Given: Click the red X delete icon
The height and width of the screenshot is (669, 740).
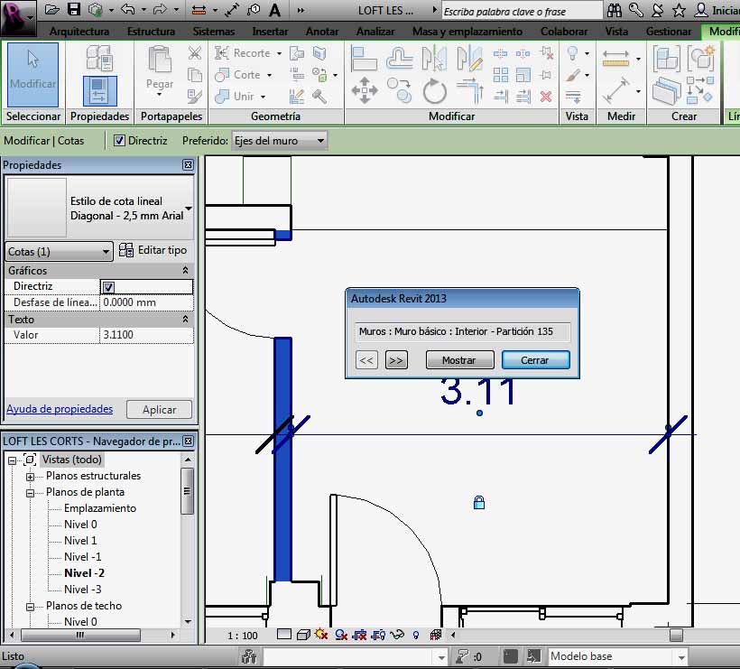Looking at the screenshot, I should 545,96.
